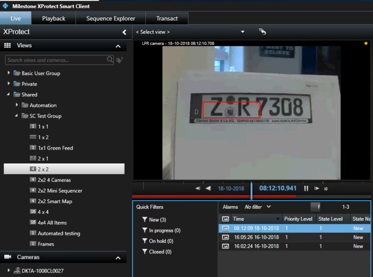The width and height of the screenshot is (373, 277).
Task: Click the search views and cameras field
Action: point(55,60)
